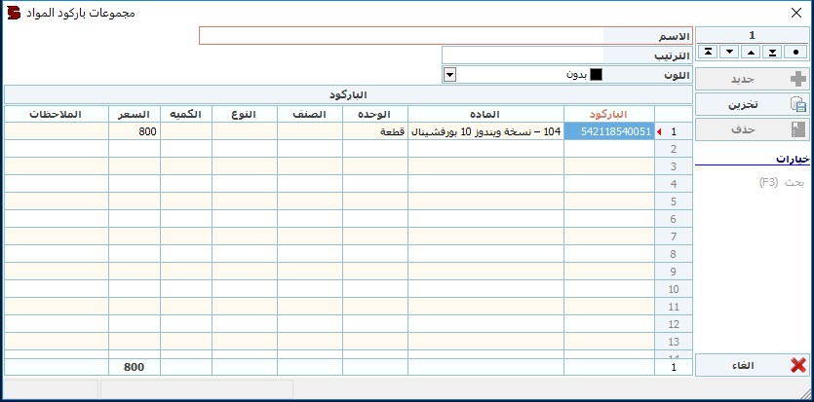Select the black color swatch بدون
Screen dimensions: 814x402
596,75
